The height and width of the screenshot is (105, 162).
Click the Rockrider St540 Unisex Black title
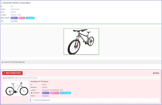tap(17, 3)
